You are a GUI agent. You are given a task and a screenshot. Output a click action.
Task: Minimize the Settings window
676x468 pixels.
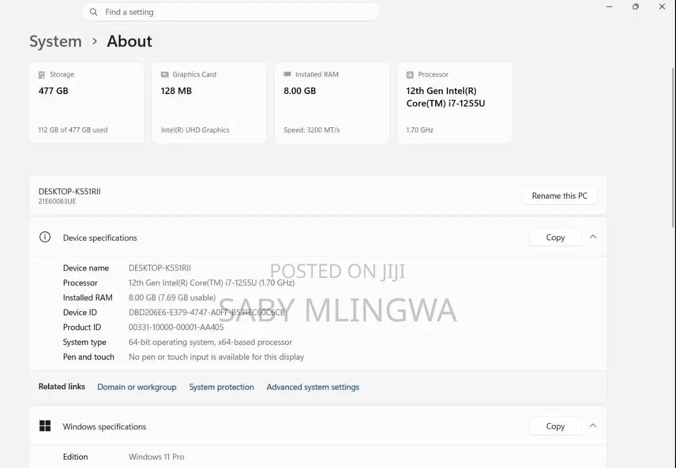(x=610, y=7)
